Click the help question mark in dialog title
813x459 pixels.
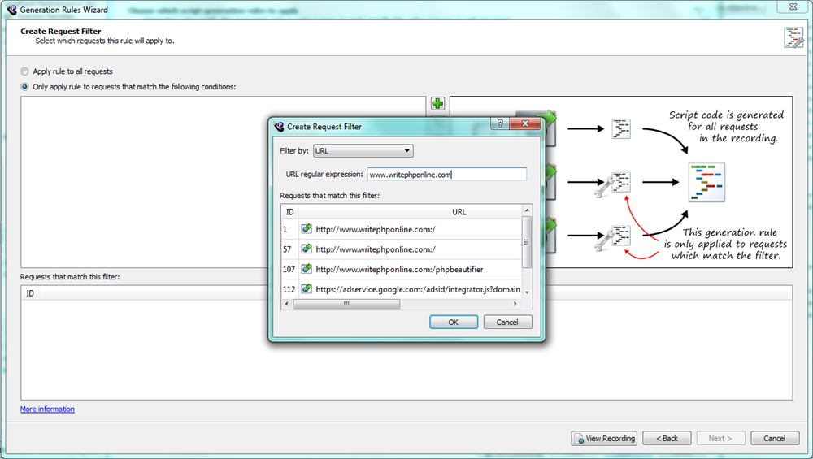click(500, 124)
